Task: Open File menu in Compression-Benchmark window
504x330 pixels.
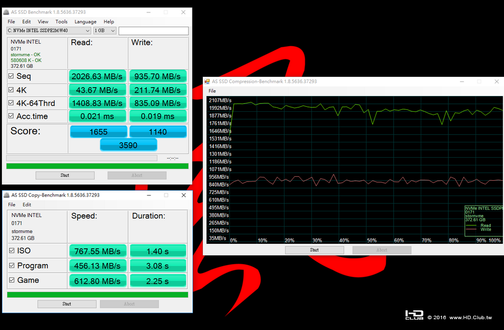Action: (x=212, y=91)
